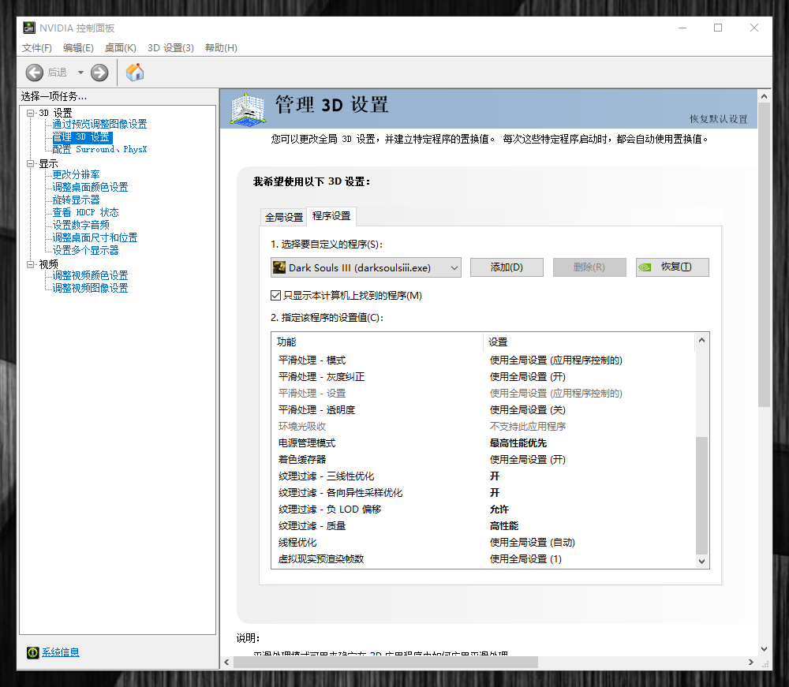Select the 虚拟现实预渲染帧数 row
The height and width of the screenshot is (687, 789).
pos(483,559)
